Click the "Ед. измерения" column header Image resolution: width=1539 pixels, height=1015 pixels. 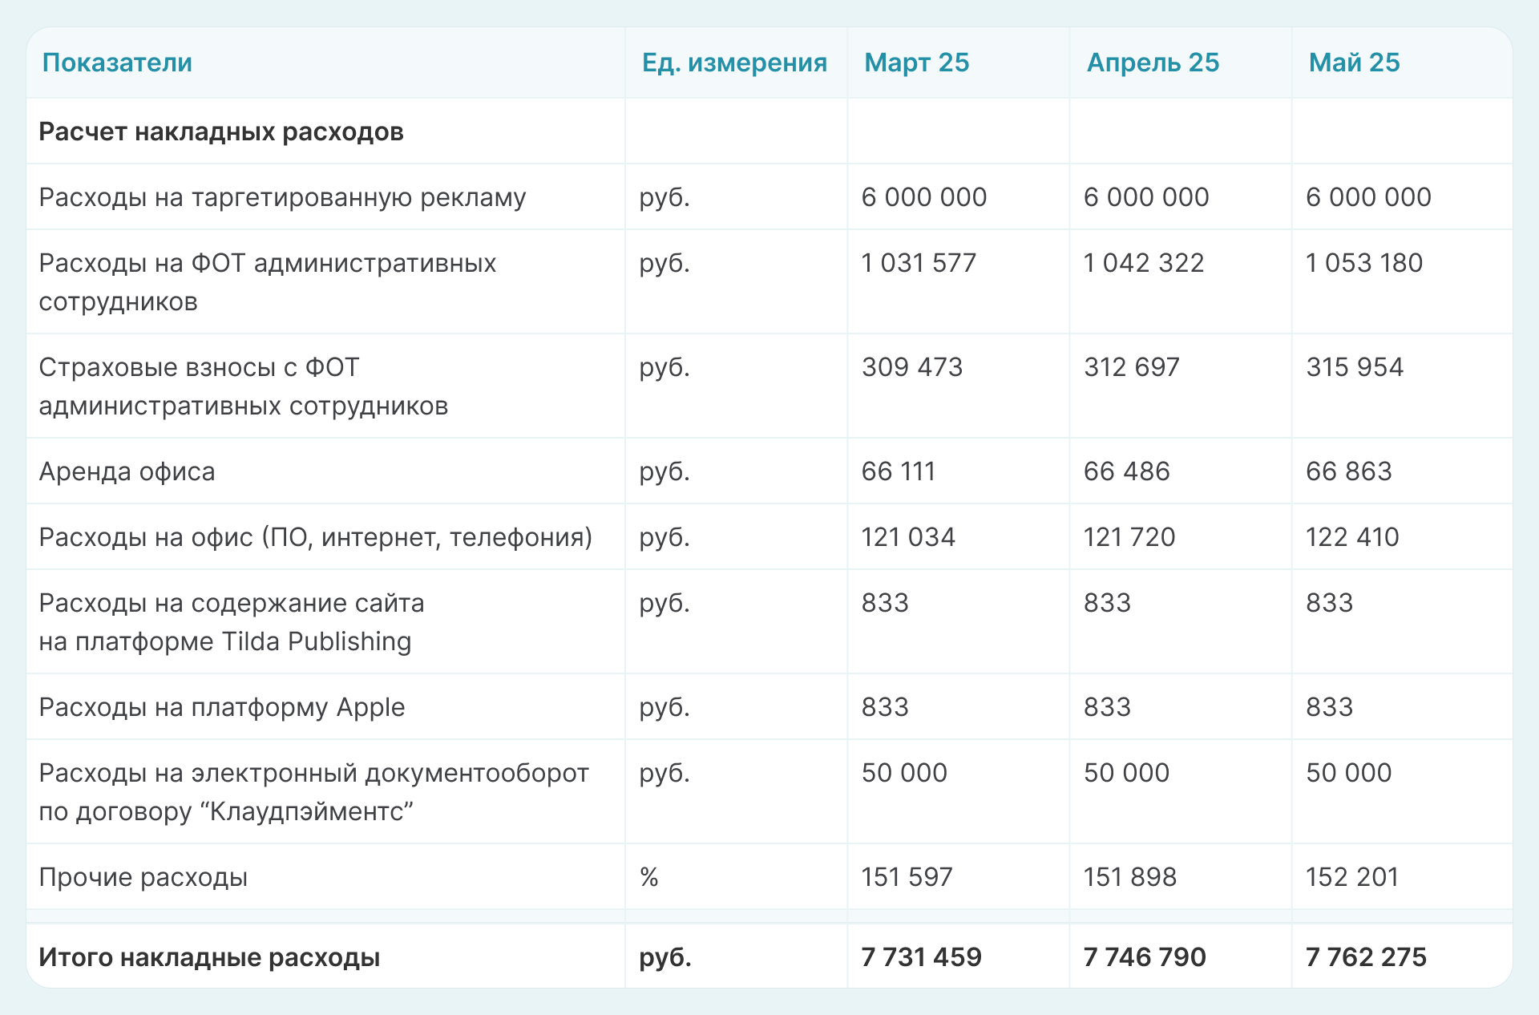[734, 63]
